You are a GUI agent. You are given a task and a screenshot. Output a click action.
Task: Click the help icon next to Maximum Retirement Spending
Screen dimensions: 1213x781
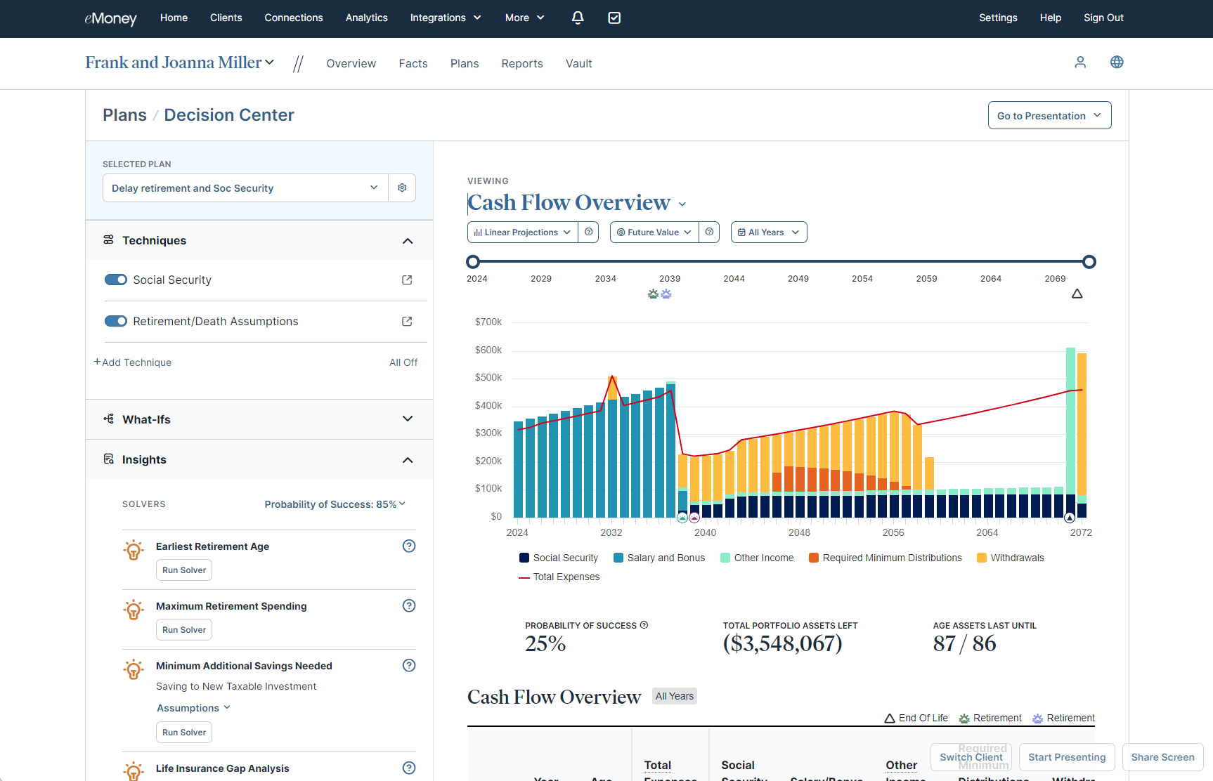coord(409,605)
